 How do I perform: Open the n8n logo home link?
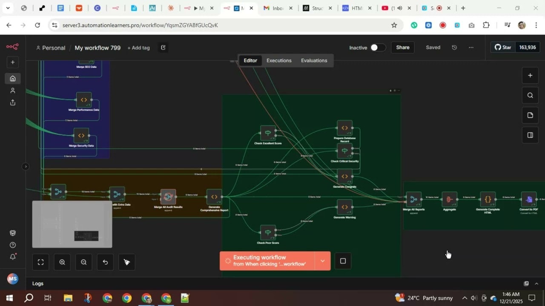(12, 47)
